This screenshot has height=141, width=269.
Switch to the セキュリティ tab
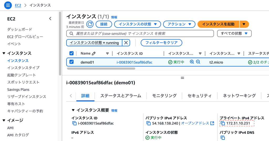click(x=200, y=96)
